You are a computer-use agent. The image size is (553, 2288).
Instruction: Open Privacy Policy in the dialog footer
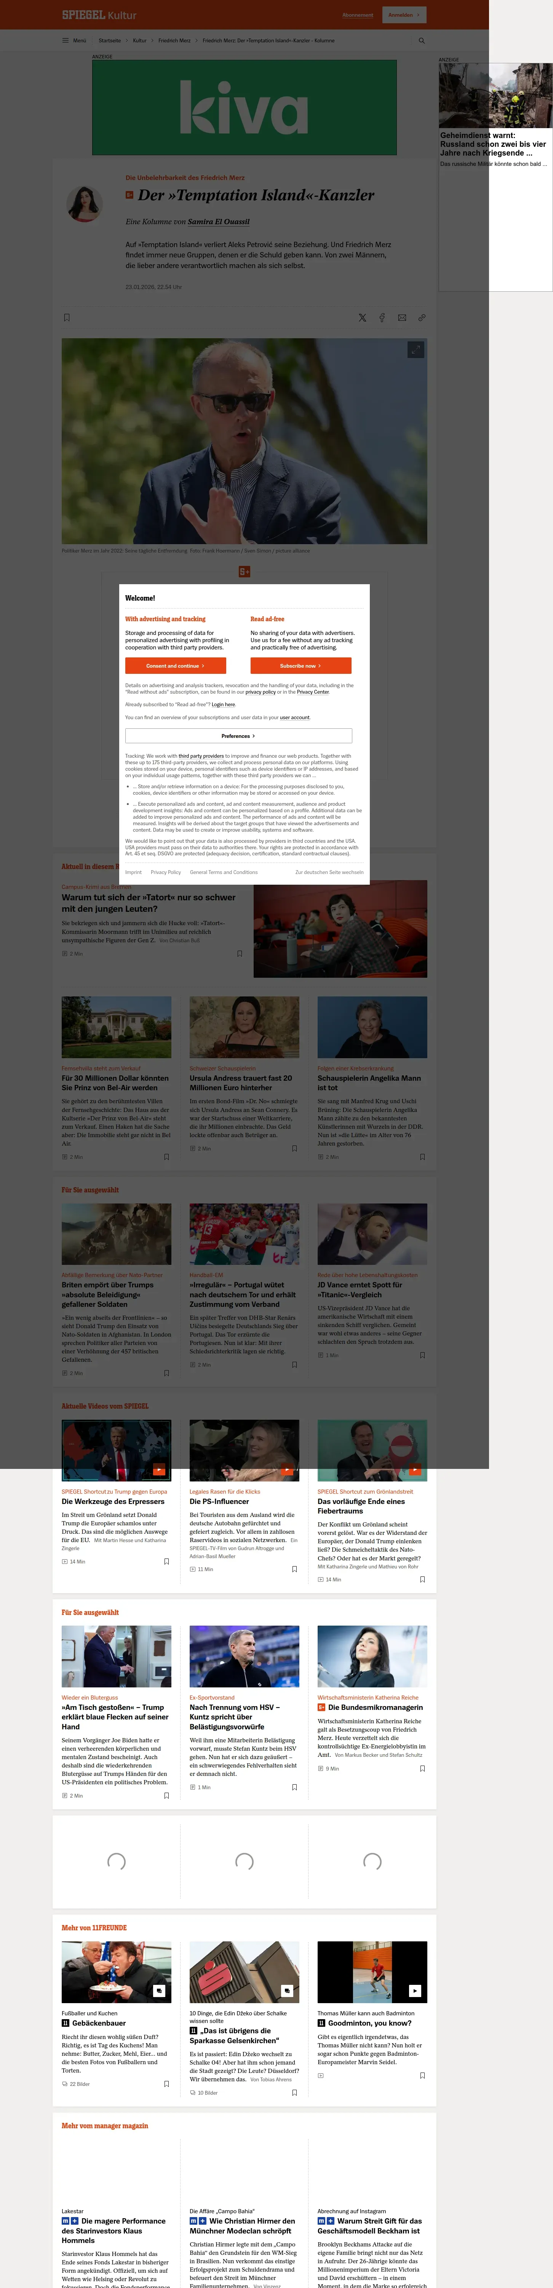pyautogui.click(x=166, y=872)
